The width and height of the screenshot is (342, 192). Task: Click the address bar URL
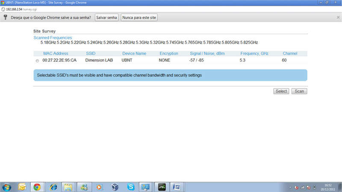(21, 9)
